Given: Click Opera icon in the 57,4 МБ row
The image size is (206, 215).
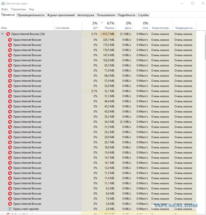Looking at the screenshot, I should coord(10,81).
